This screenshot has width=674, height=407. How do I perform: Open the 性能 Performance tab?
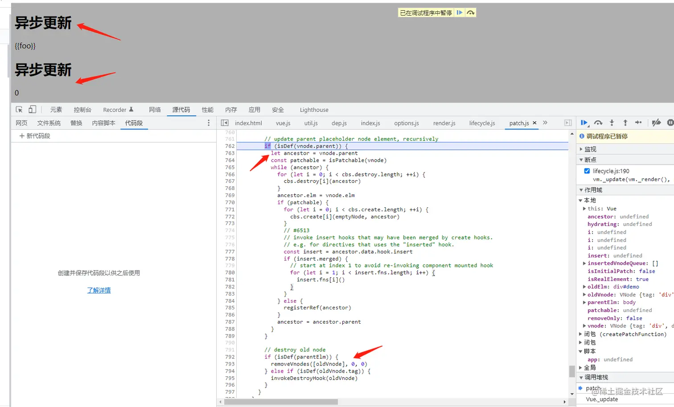pyautogui.click(x=207, y=110)
